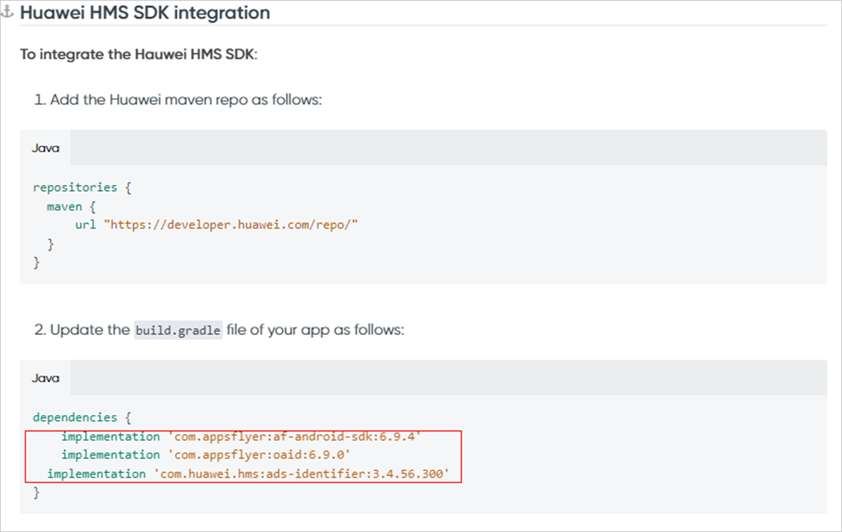Click the 'dependencies {' code line

pos(82,418)
